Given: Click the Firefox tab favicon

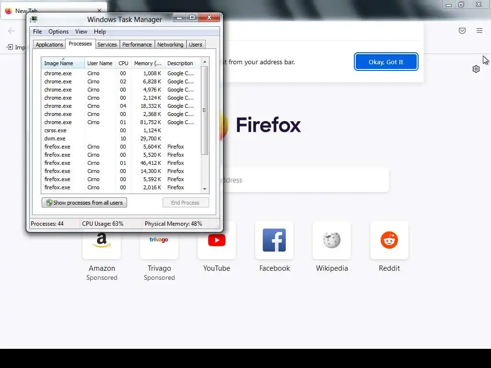Looking at the screenshot, I should tap(9, 11).
